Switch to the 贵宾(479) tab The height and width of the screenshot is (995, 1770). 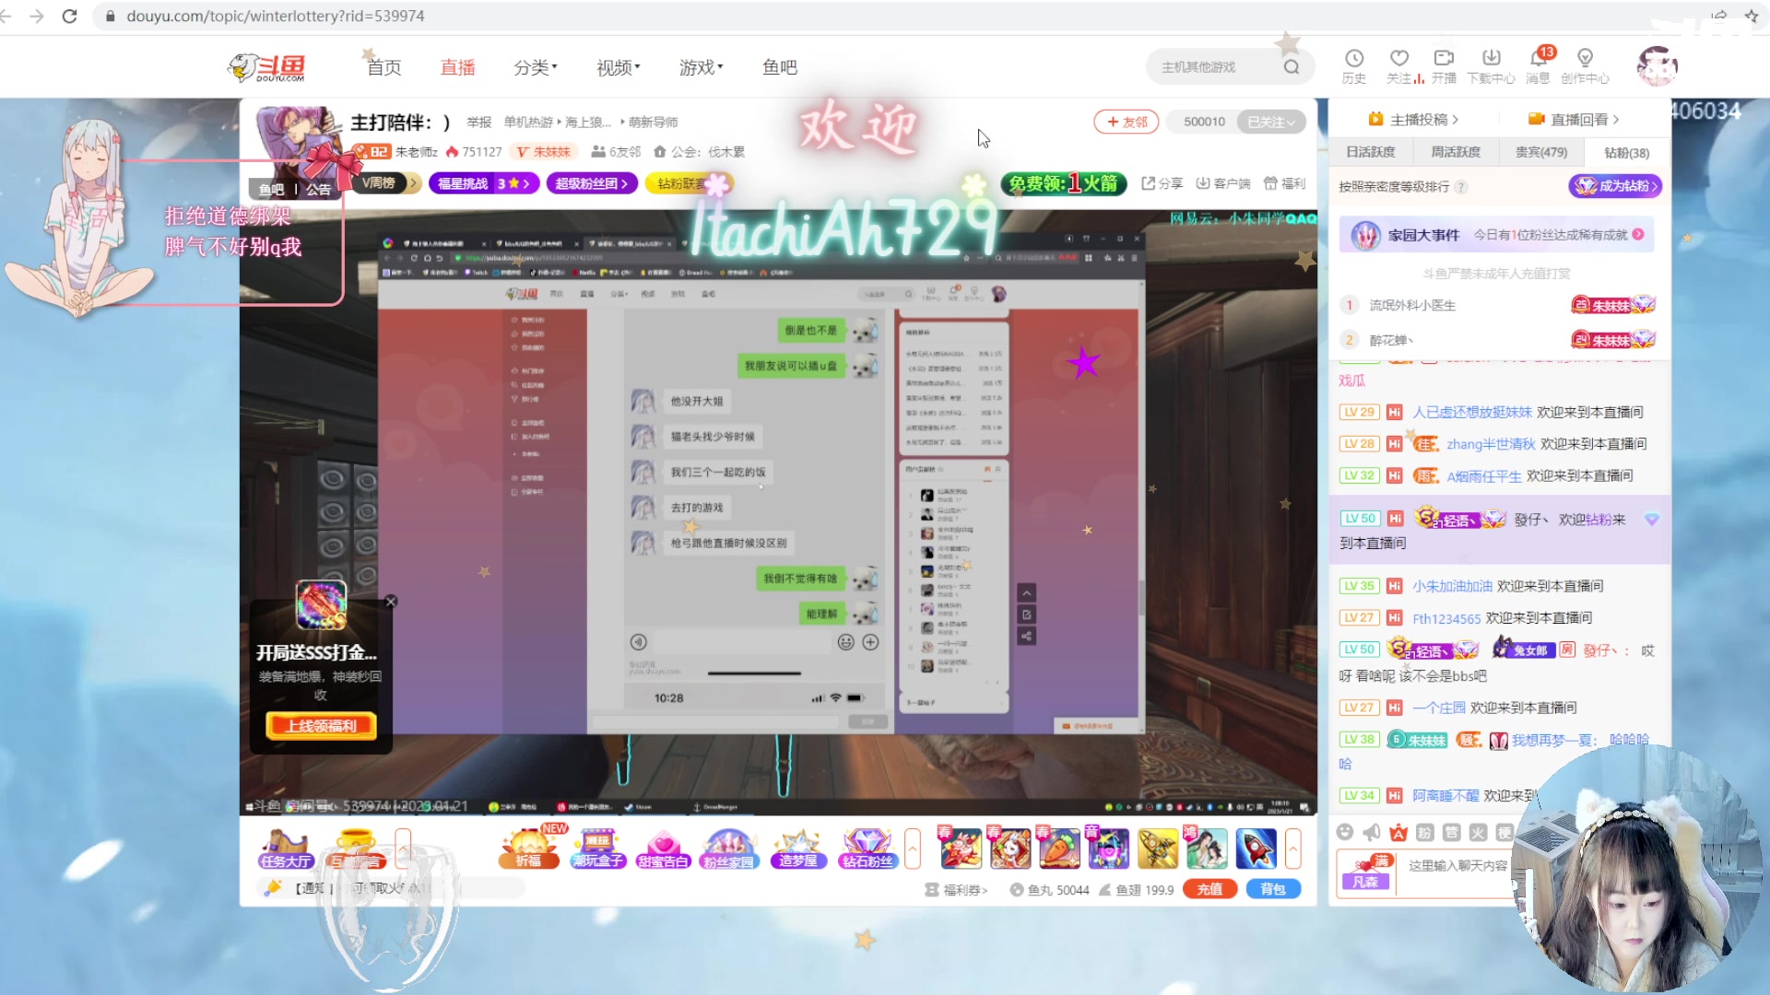click(1541, 152)
